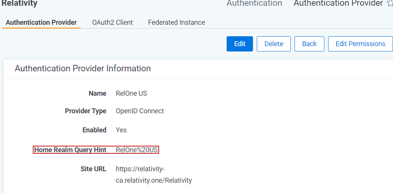393x193 pixels.
Task: Click the Home Realm Query Hint label
Action: tap(70, 150)
